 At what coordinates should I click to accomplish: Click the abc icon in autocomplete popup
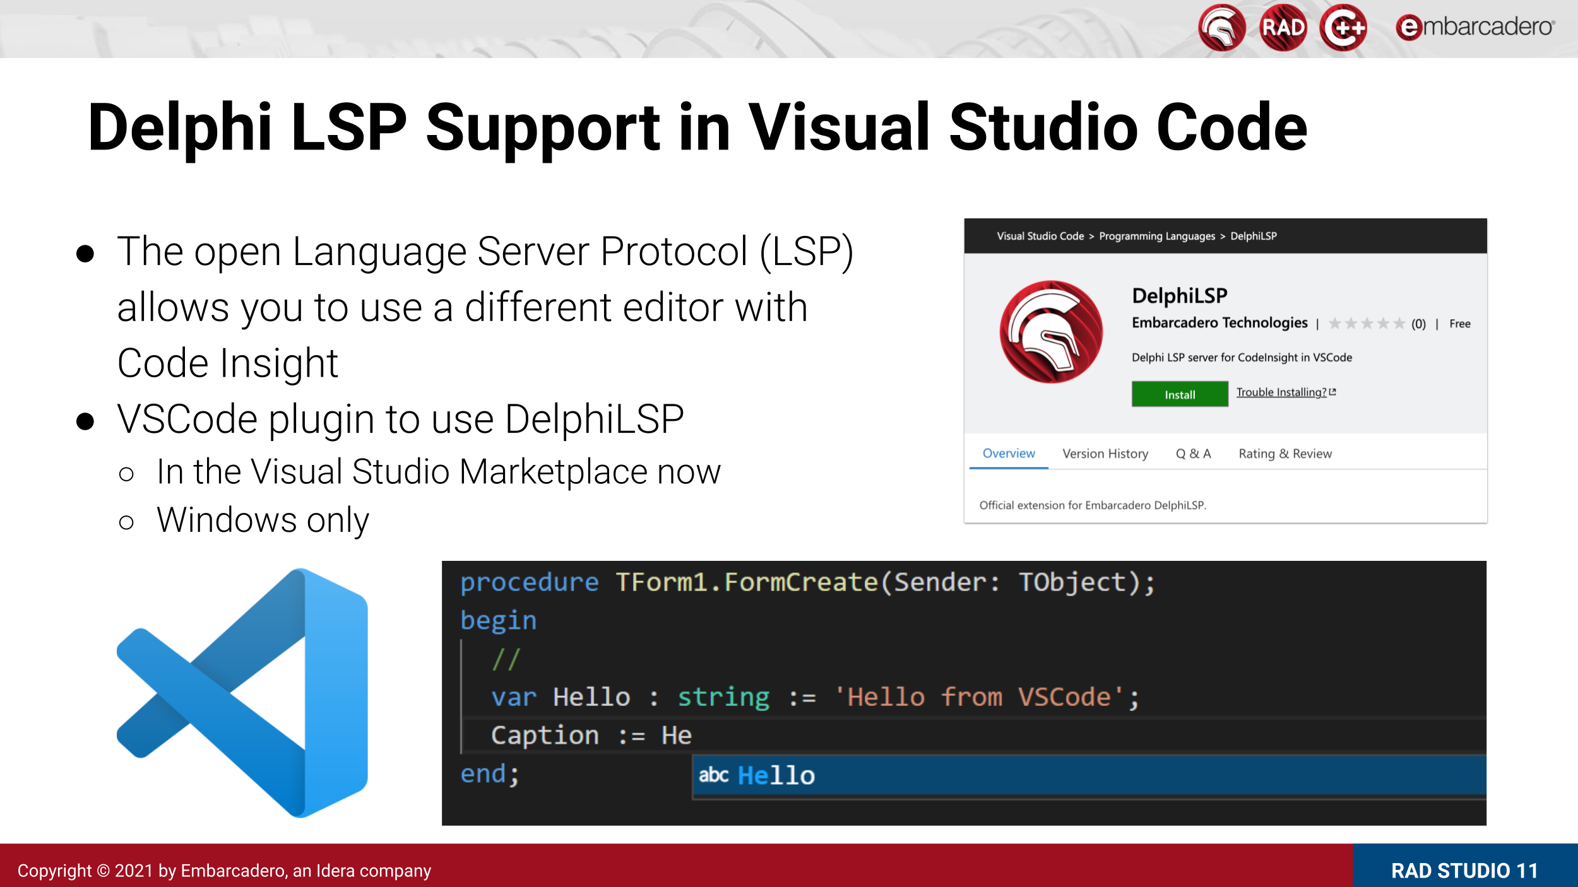click(x=713, y=775)
